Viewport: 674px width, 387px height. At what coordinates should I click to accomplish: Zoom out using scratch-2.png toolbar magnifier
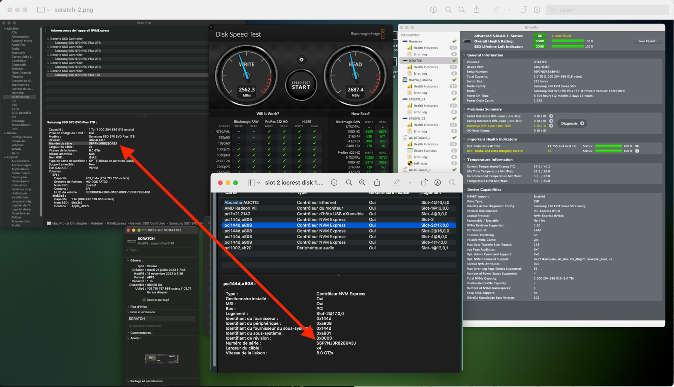tap(448, 10)
